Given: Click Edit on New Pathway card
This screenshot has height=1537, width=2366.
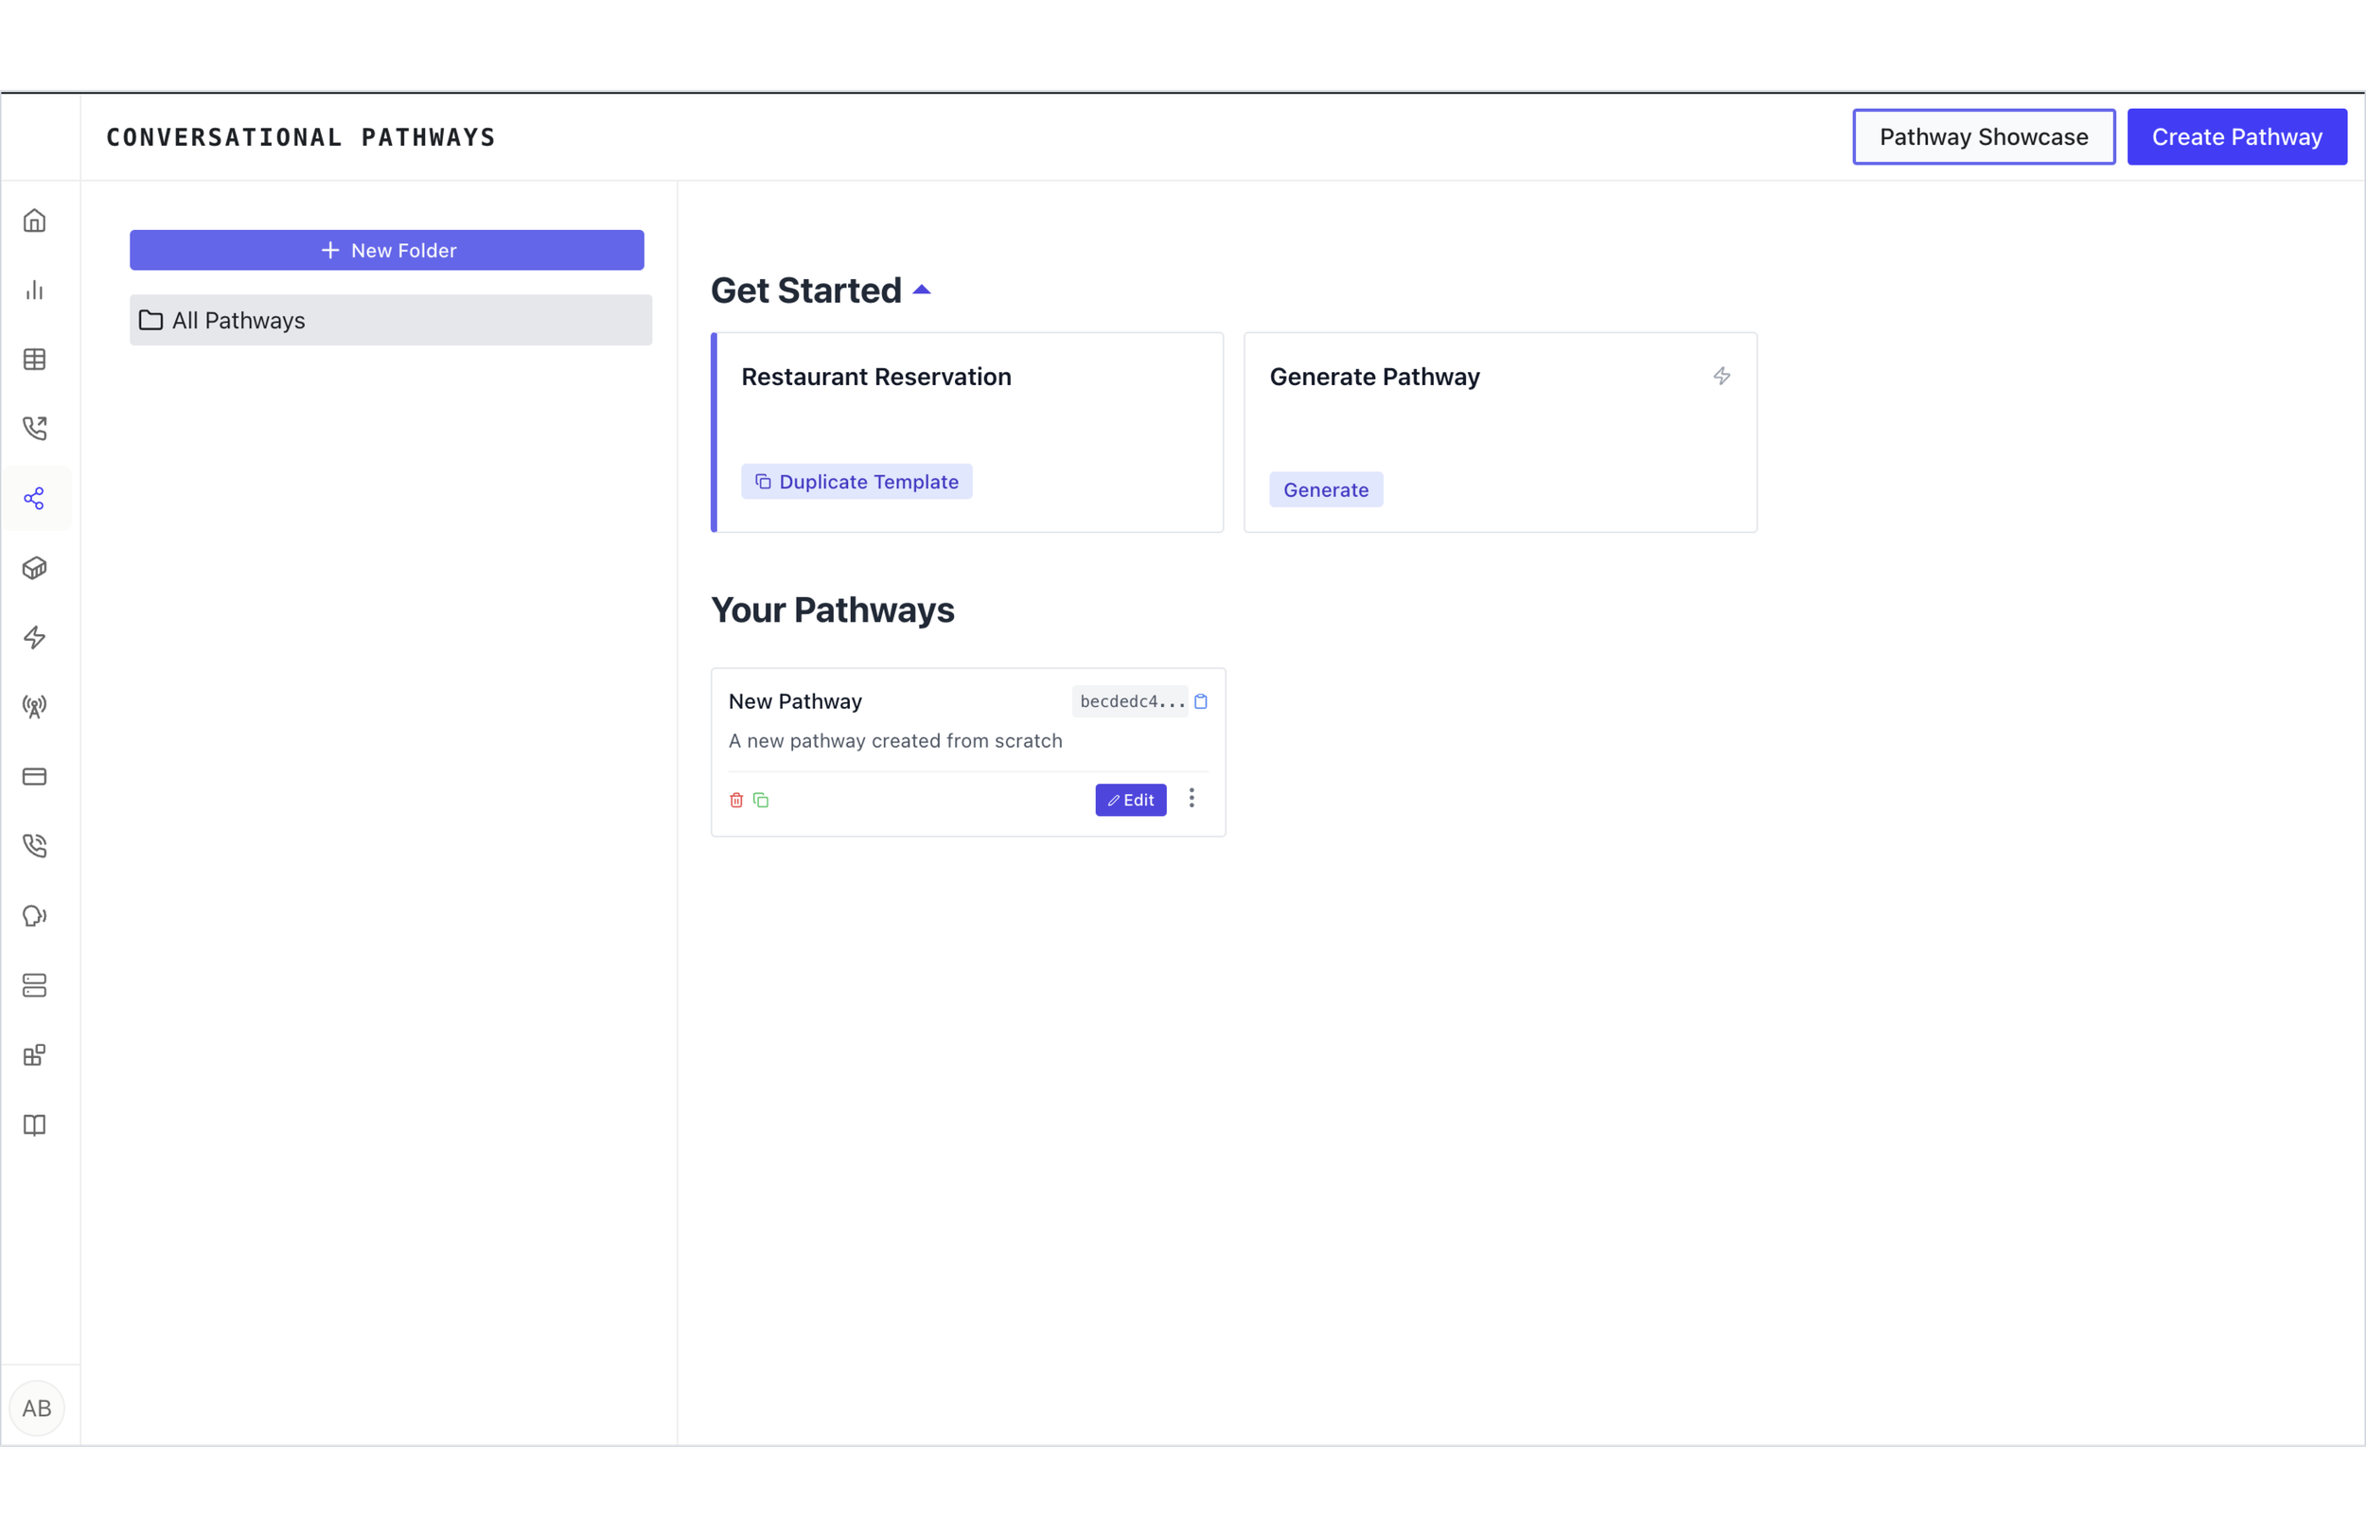Looking at the screenshot, I should coord(1130,801).
